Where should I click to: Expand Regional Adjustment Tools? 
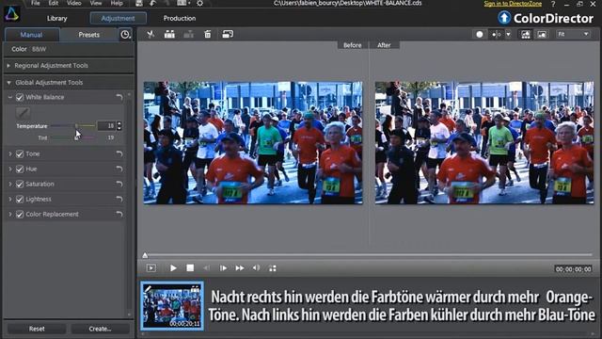(8, 66)
